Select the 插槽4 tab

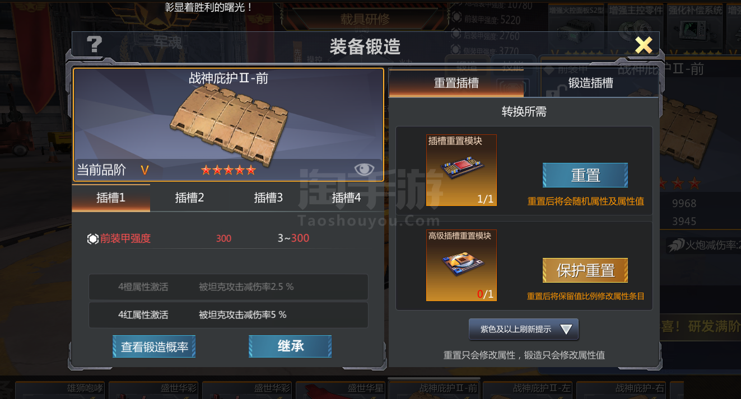(x=346, y=198)
